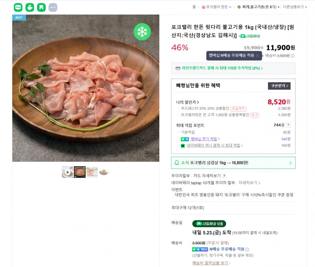Image resolution: width=315 pixels, height=267 pixels.
Task: Click the card installment details question mark
Action: (x=224, y=176)
